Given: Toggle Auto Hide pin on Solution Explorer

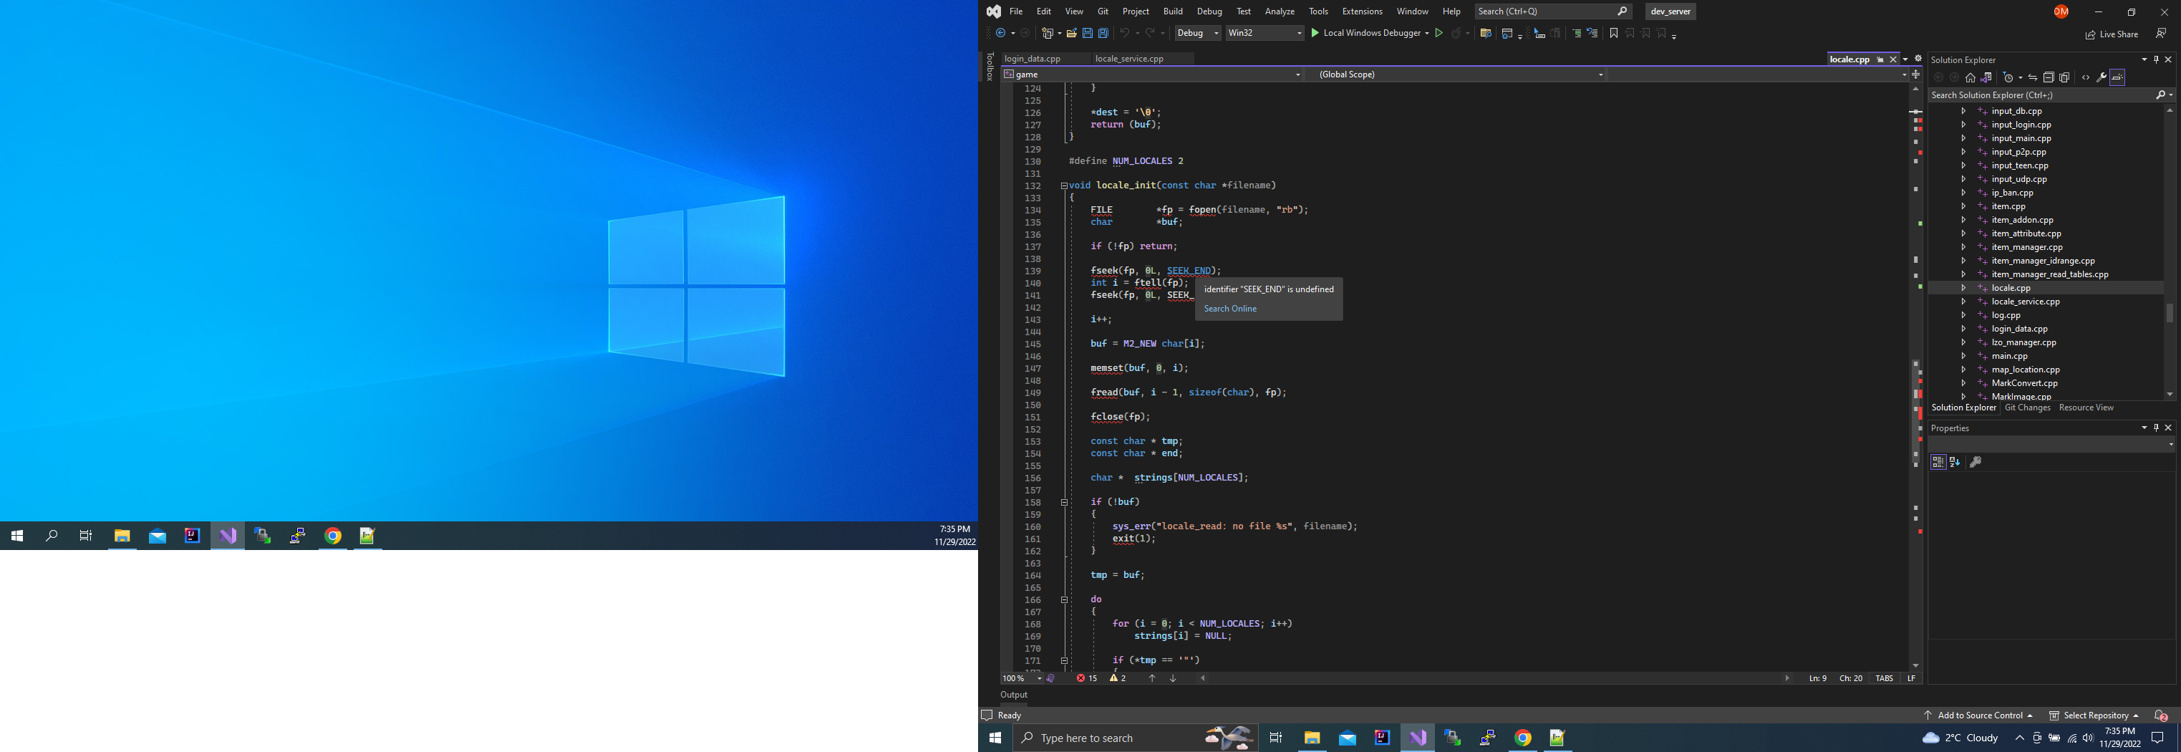Looking at the screenshot, I should (x=2156, y=59).
